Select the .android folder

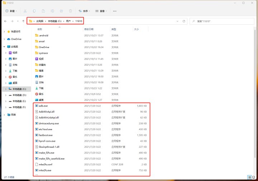tap(91, 35)
